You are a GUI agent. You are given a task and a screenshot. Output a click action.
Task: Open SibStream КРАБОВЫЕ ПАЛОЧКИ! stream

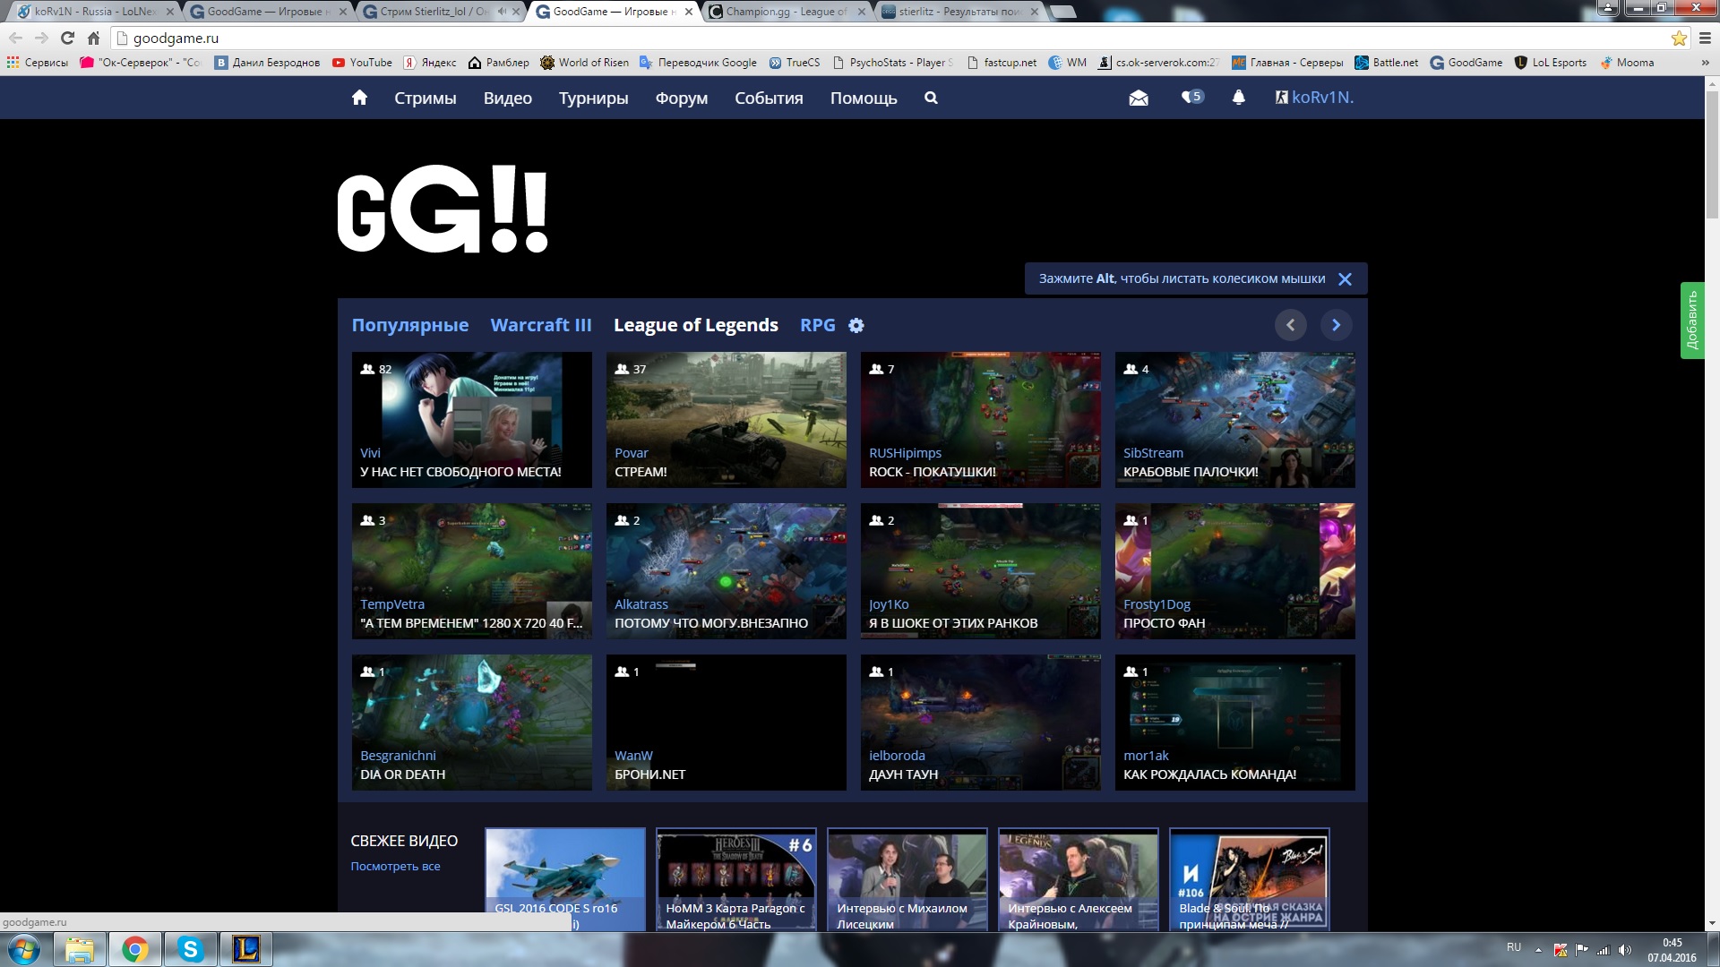click(1234, 420)
